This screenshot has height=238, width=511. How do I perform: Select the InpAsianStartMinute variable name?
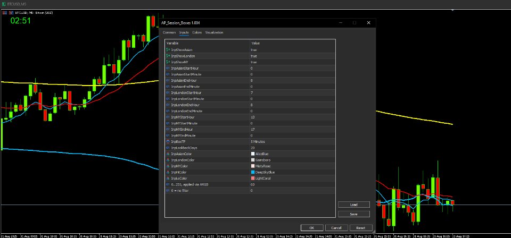click(x=186, y=74)
